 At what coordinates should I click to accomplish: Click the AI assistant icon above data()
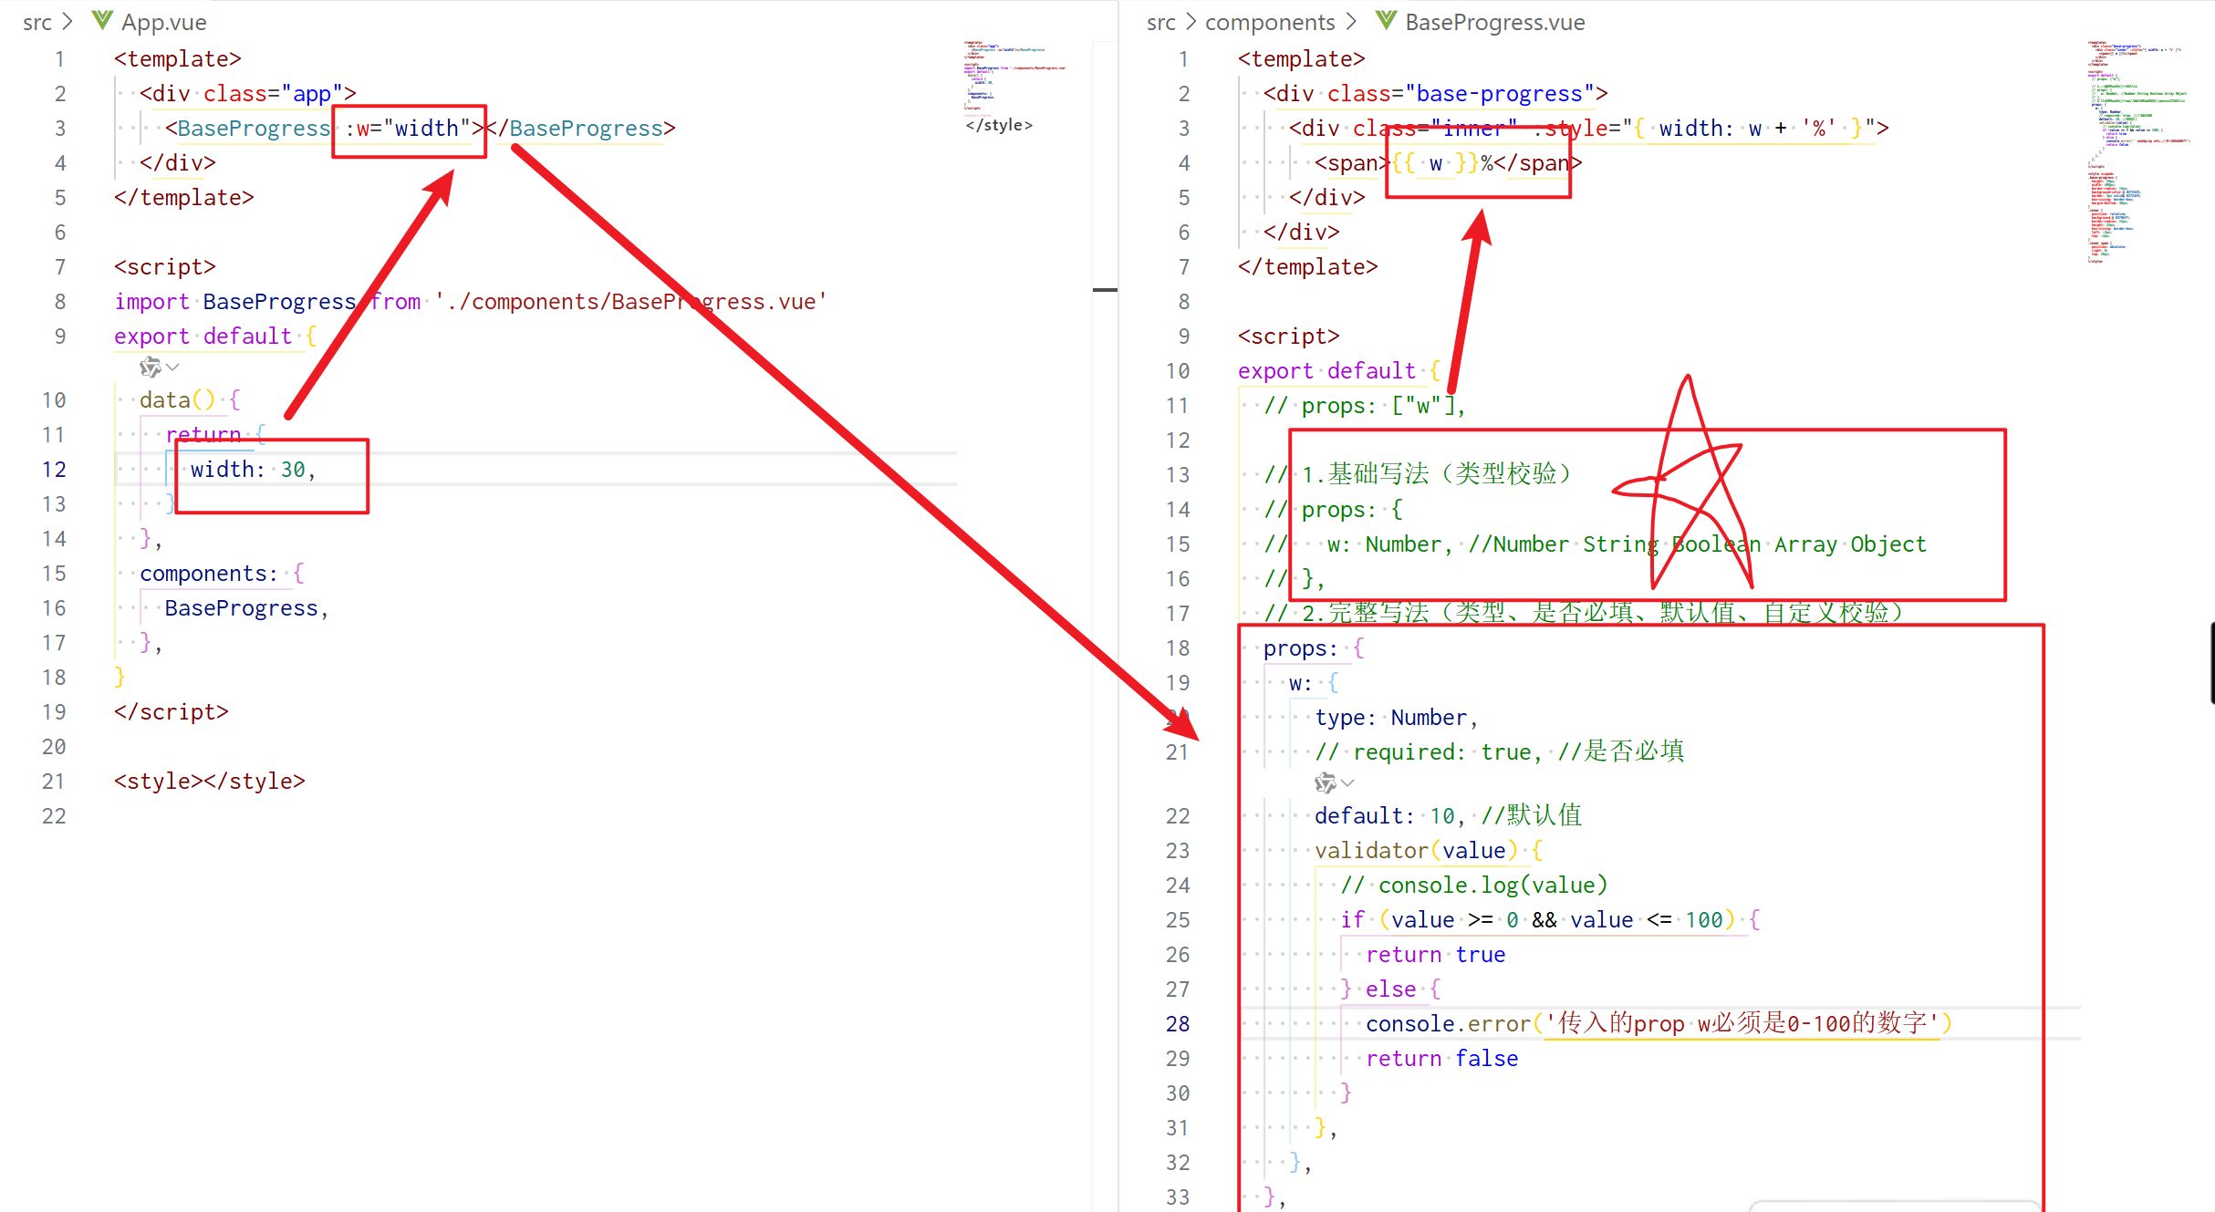pyautogui.click(x=150, y=368)
